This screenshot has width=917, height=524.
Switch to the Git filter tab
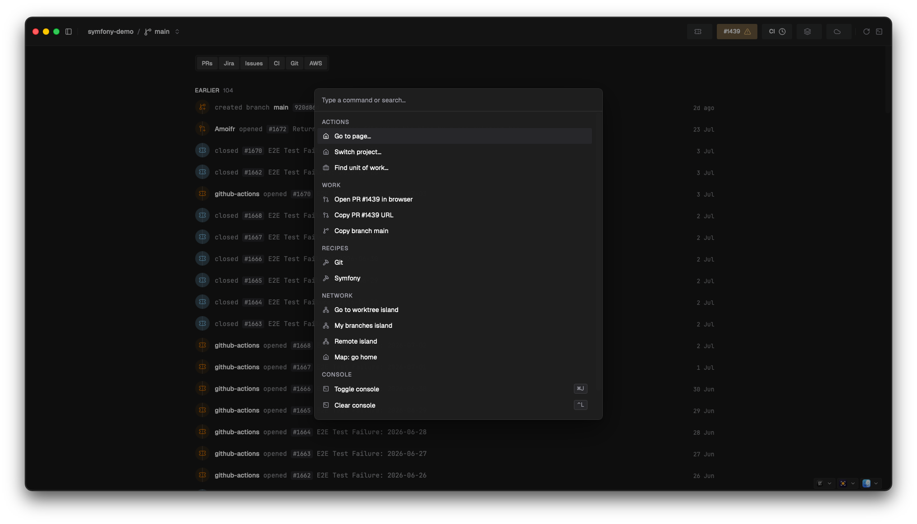tap(294, 64)
